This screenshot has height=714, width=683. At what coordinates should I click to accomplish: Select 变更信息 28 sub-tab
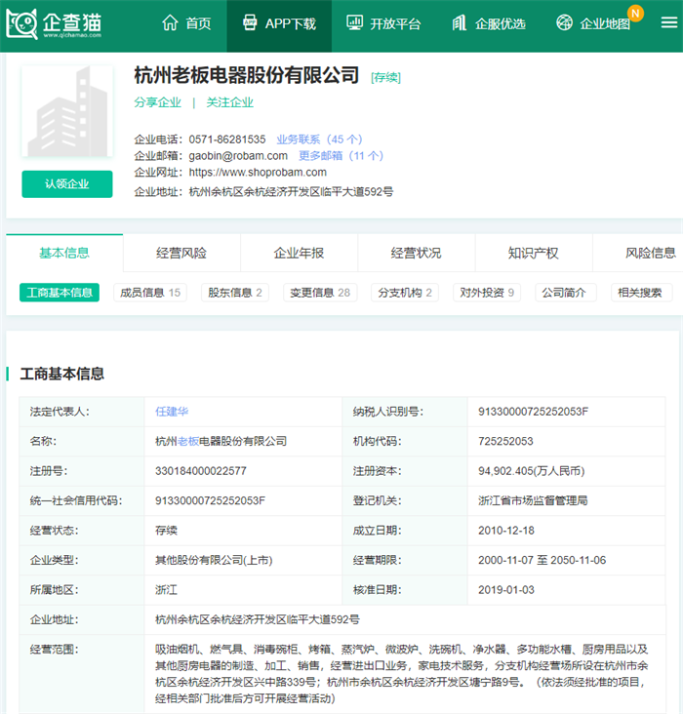point(320,293)
